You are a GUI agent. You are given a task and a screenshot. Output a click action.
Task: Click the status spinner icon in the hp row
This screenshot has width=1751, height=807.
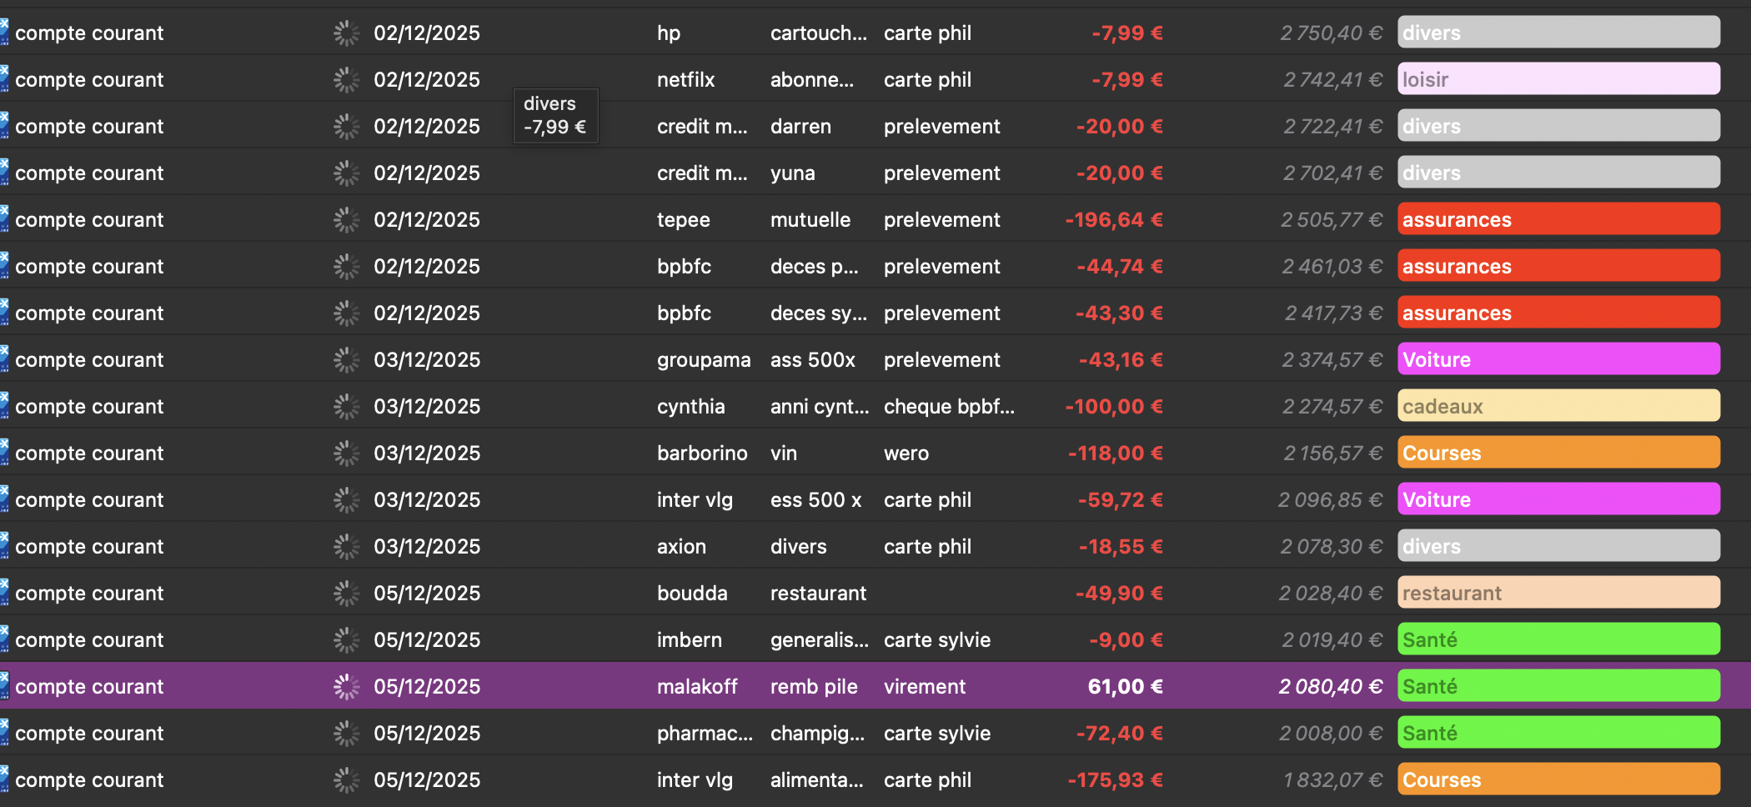click(346, 33)
